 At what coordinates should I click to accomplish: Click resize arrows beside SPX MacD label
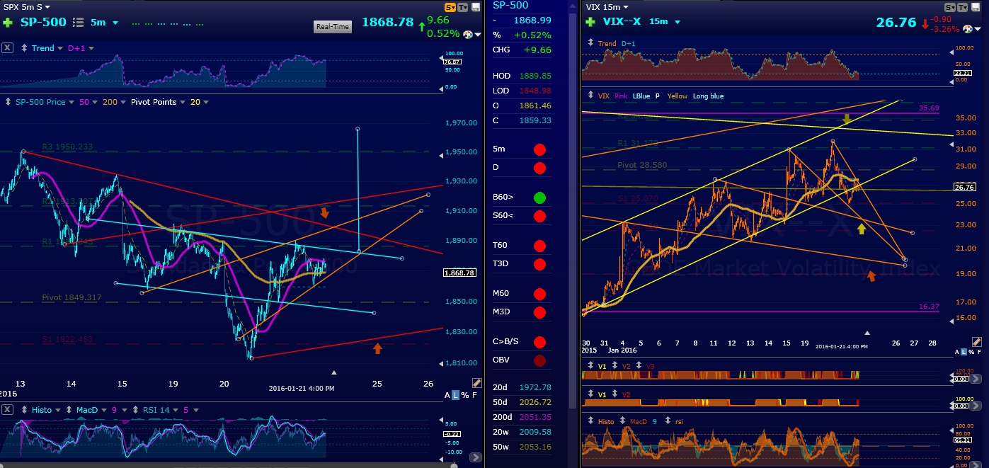point(69,409)
